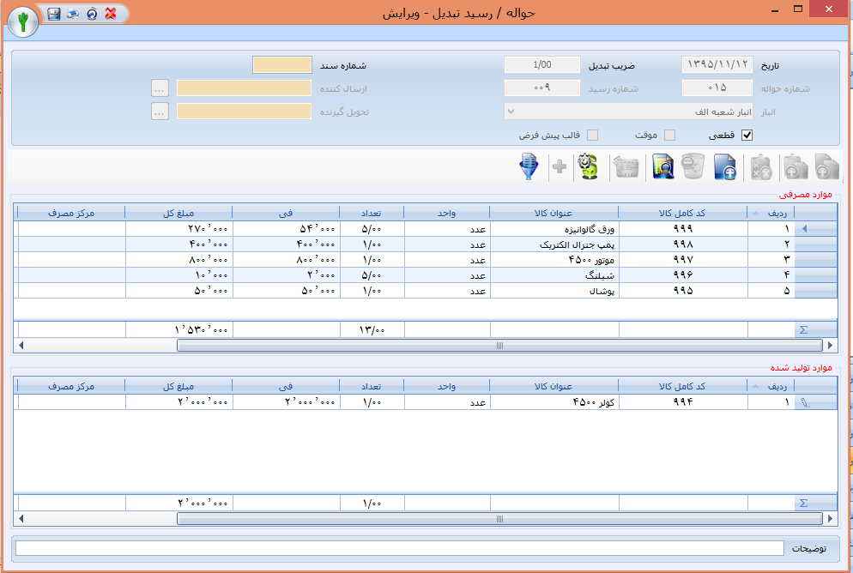Click فی header in produced items grid
The width and height of the screenshot is (853, 573).
[x=286, y=387]
